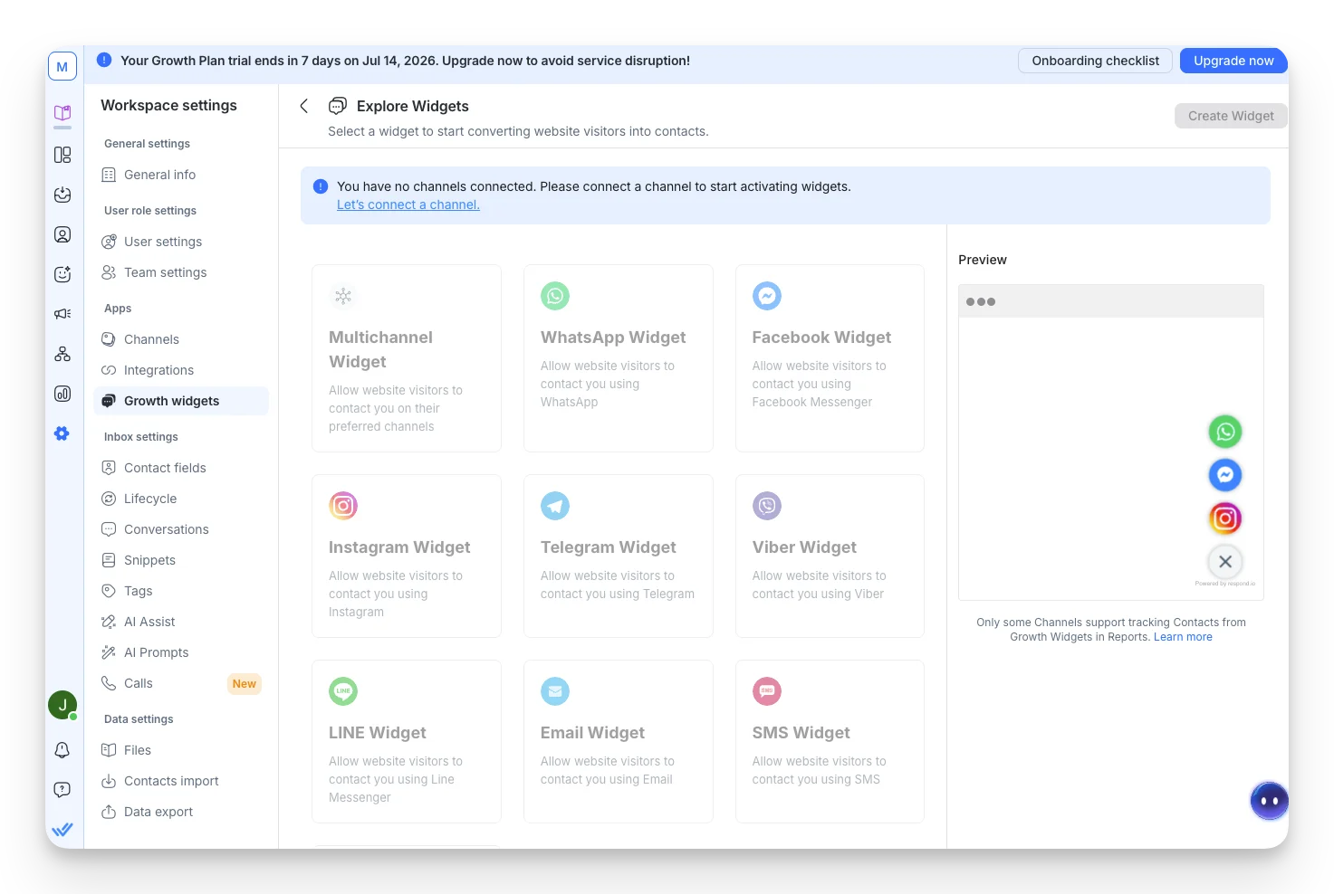Open Contacts import settings
1334x894 pixels.
[x=181, y=781]
